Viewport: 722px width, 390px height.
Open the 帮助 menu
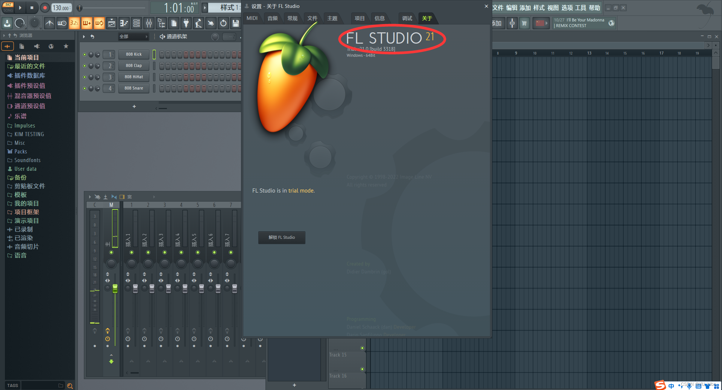click(x=595, y=8)
